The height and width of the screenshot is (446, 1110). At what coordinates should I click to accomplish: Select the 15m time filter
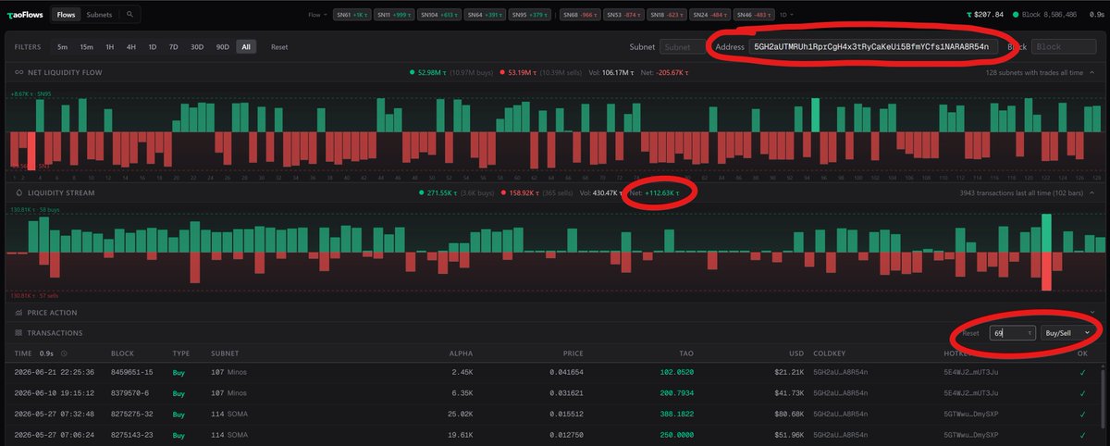tap(86, 46)
